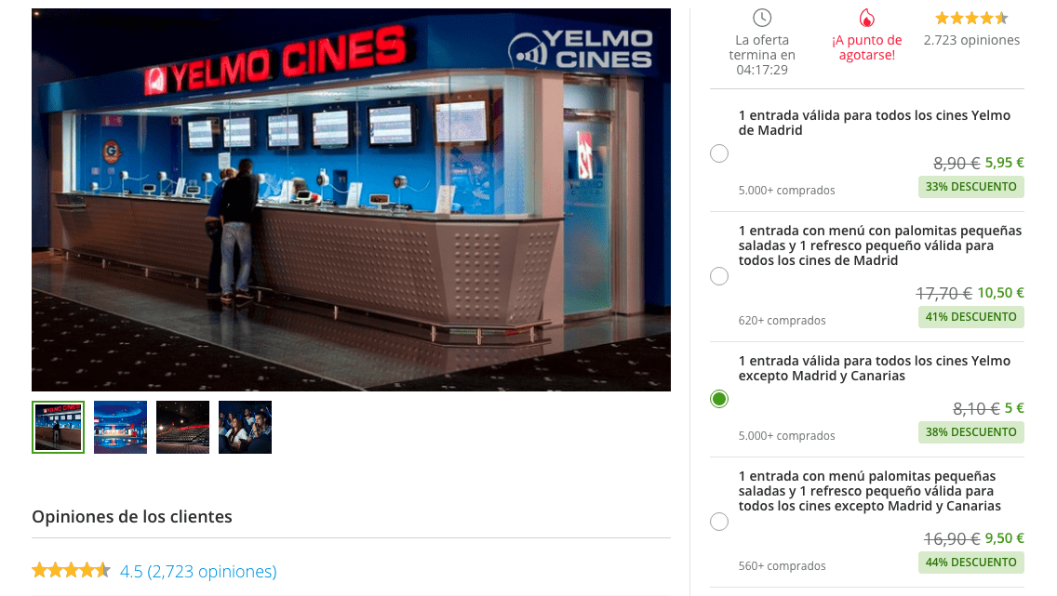The width and height of the screenshot is (1057, 596).
Task: Show the cinema lobby thumbnail image
Action: tap(120, 427)
